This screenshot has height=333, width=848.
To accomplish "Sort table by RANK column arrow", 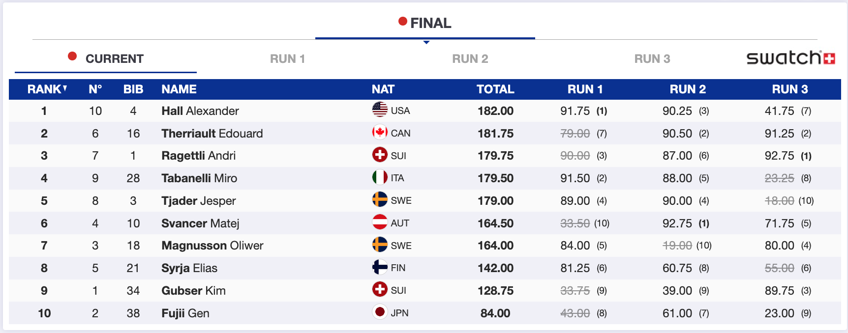I will pyautogui.click(x=64, y=88).
